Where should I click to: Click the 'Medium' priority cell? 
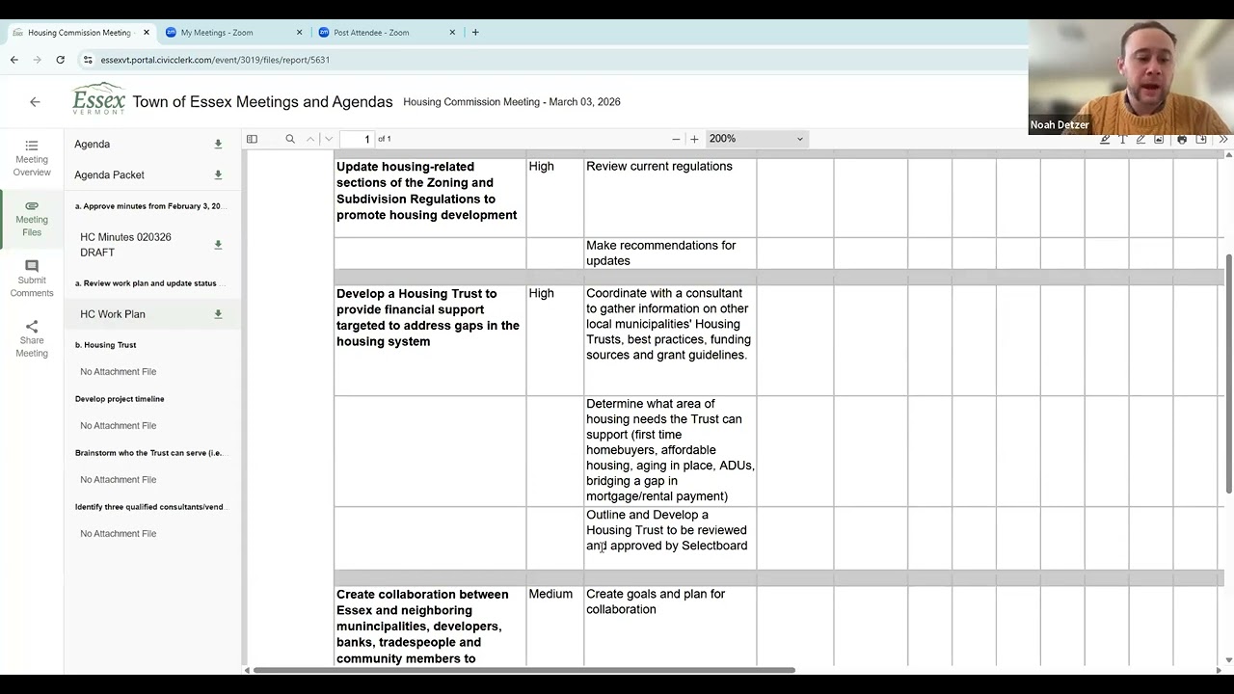coord(554,626)
